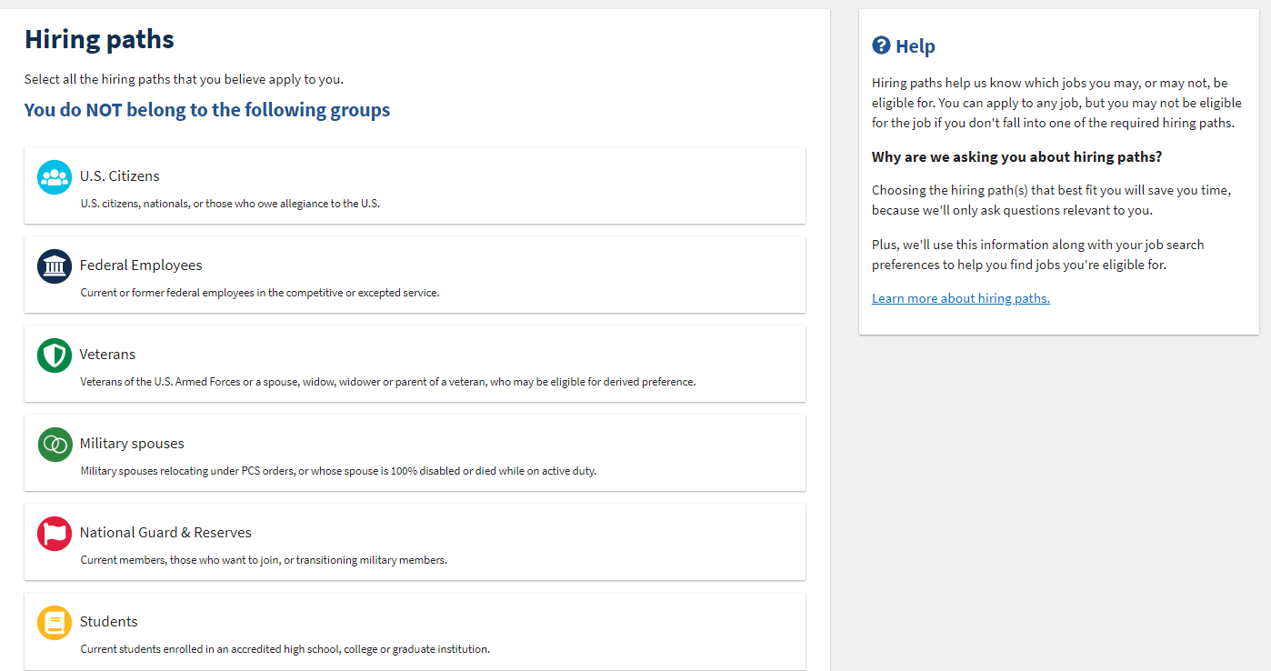Click the Hiring paths page heading
The width and height of the screenshot is (1271, 671).
99,39
